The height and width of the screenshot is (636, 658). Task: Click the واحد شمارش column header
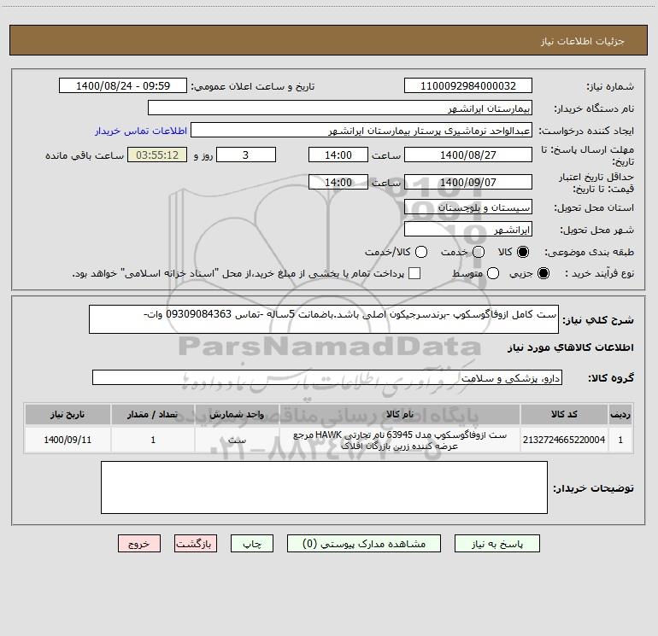tap(237, 414)
